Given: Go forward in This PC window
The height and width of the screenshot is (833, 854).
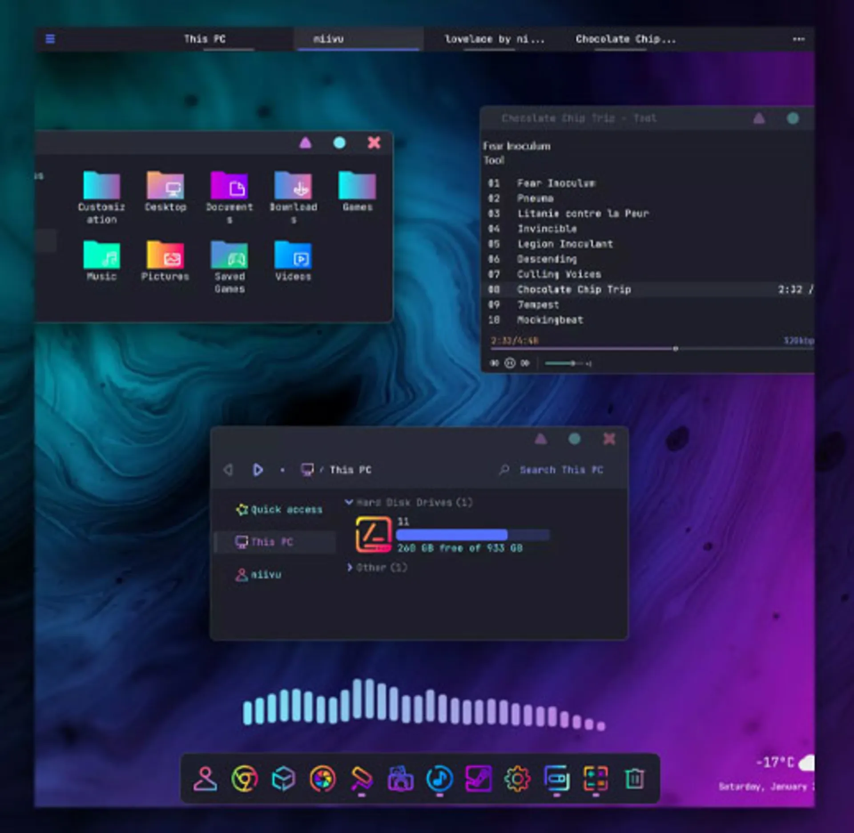Looking at the screenshot, I should (258, 469).
